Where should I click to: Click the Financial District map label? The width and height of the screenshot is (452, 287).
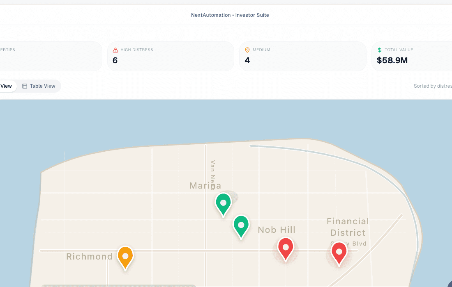pos(348,227)
